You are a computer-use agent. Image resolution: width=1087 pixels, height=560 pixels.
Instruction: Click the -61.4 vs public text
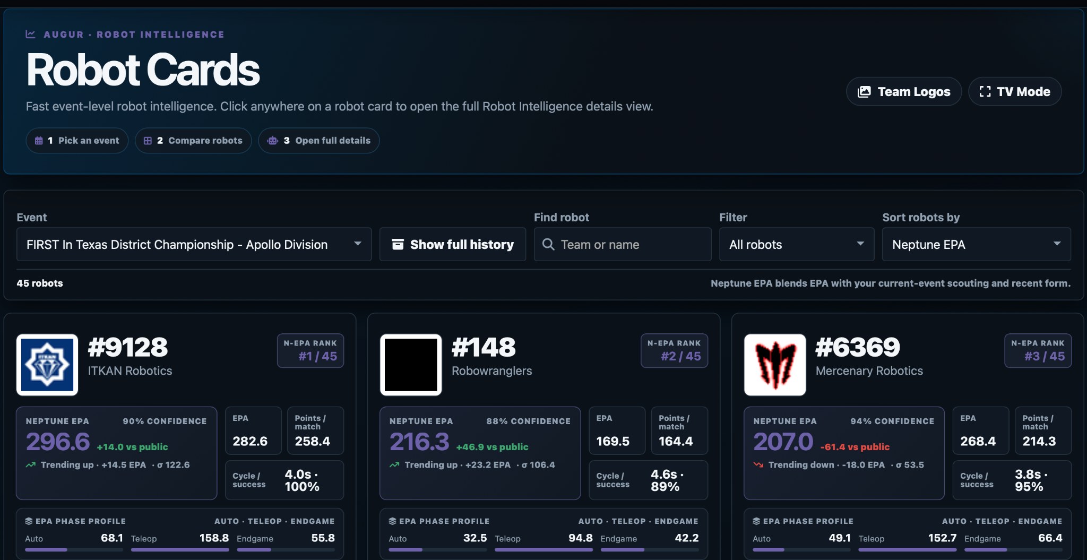855,447
